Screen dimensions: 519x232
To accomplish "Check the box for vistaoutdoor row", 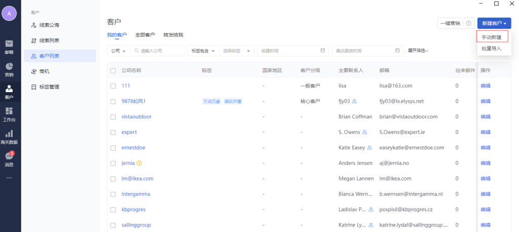I will 113,117.
